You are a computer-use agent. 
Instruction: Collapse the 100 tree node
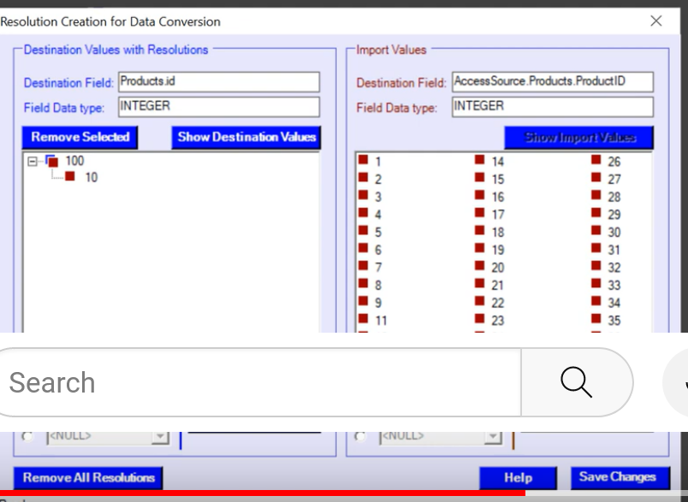[x=33, y=161]
